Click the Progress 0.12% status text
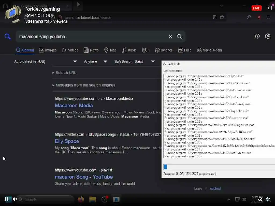The image size is (275, 206). (190, 174)
